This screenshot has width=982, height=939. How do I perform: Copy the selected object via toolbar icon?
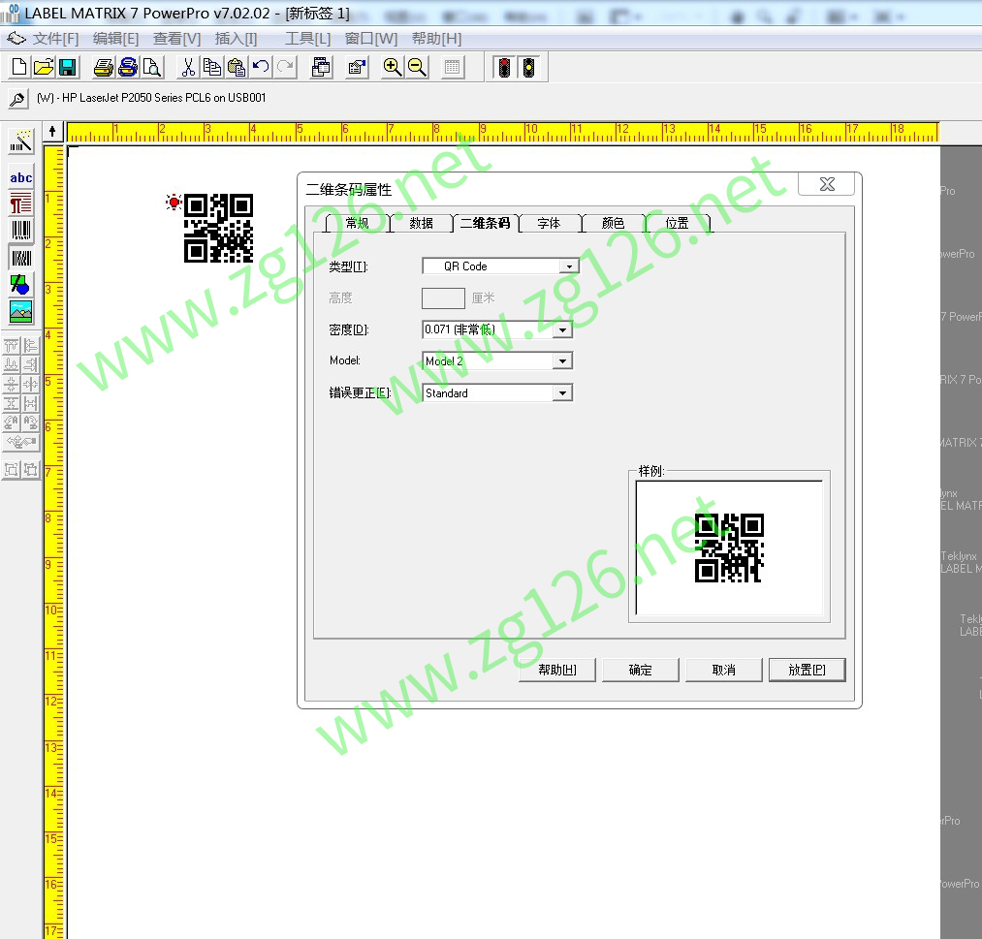[212, 67]
